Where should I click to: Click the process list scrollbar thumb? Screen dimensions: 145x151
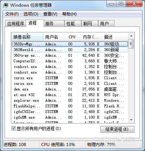tap(131, 44)
